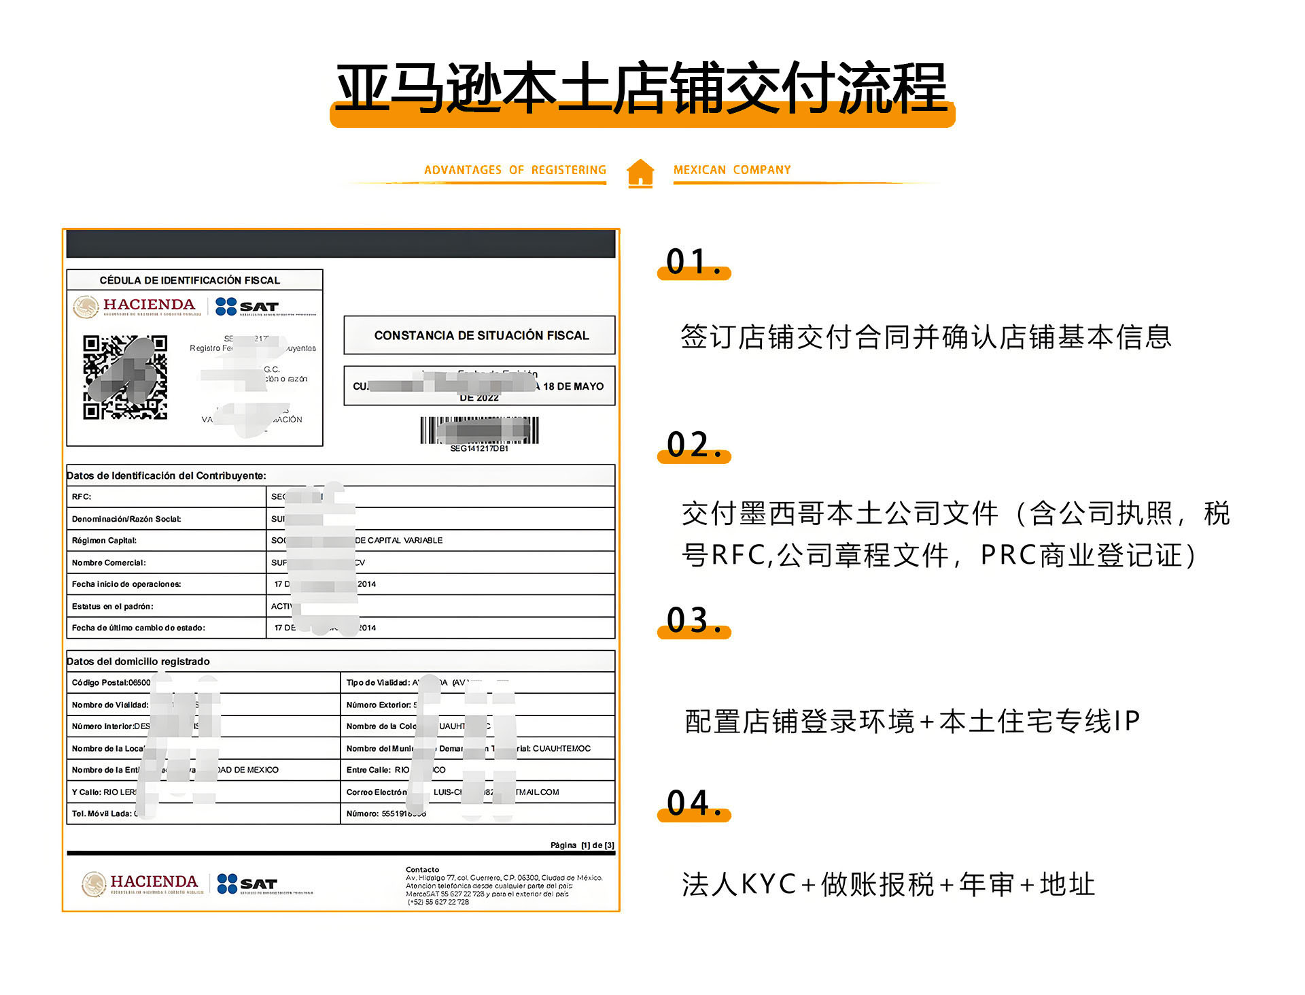
Task: Click MEXICAN COMPANY text
Action: (x=732, y=170)
